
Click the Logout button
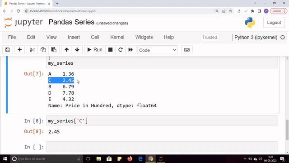(x=274, y=23)
